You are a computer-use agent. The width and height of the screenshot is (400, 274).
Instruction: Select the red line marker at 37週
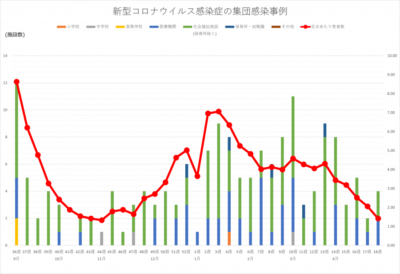(x=27, y=128)
